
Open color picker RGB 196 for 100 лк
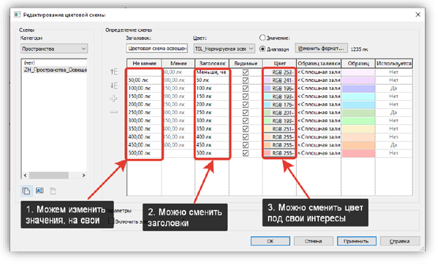click(279, 88)
